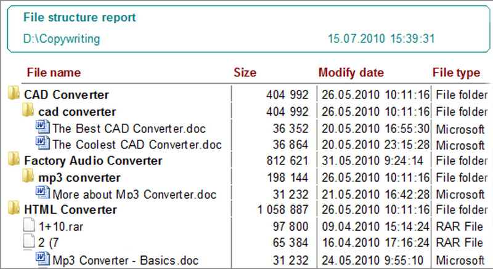The height and width of the screenshot is (269, 493).
Task: Select the Size column header
Action: point(245,73)
